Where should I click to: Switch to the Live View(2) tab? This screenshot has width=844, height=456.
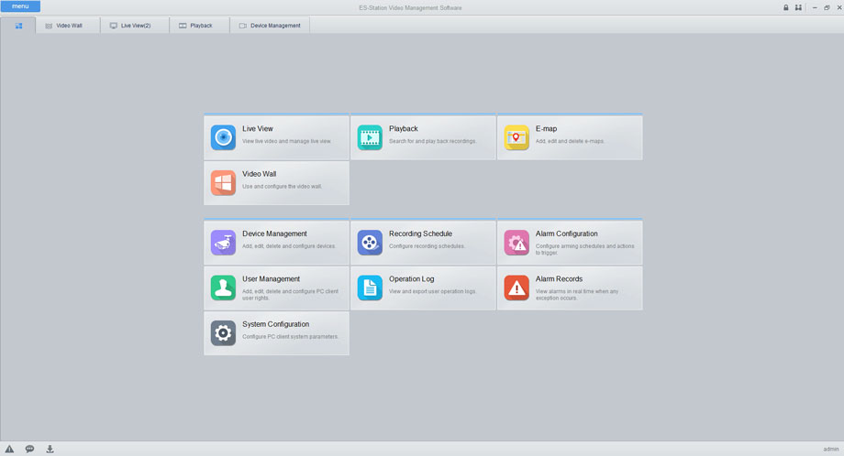click(x=130, y=26)
